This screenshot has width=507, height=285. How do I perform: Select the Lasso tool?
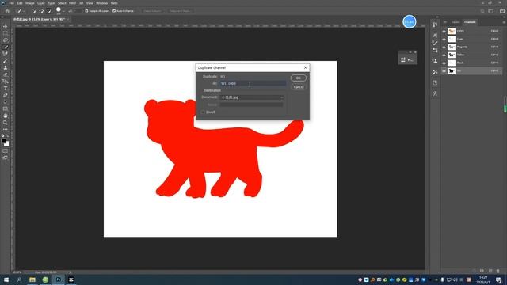coord(6,40)
